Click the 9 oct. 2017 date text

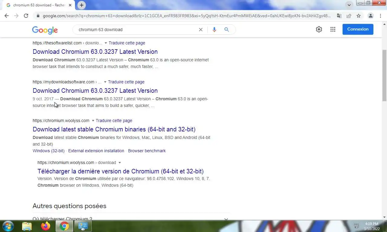[x=43, y=99]
